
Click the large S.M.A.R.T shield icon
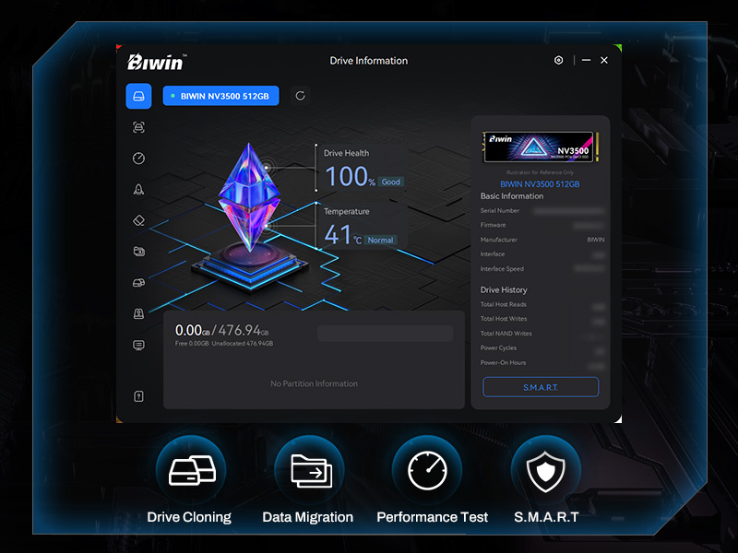click(546, 470)
